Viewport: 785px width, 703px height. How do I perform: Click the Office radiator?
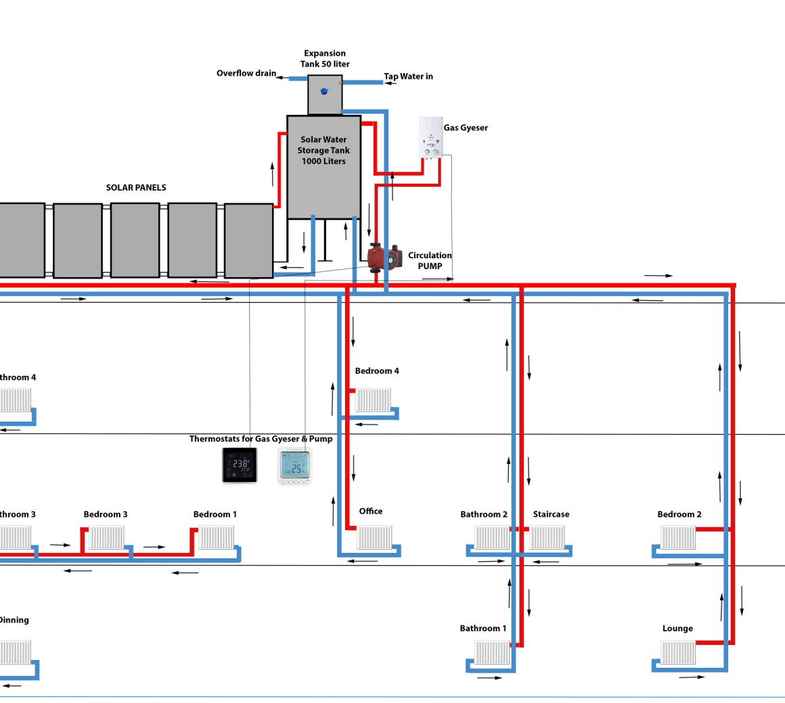(374, 537)
